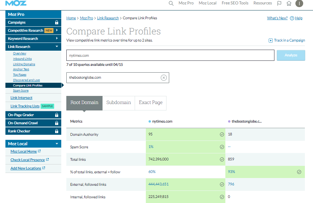Click Domain Authority winner checkmark icon
The width and height of the screenshot is (313, 203).
tap(222, 134)
